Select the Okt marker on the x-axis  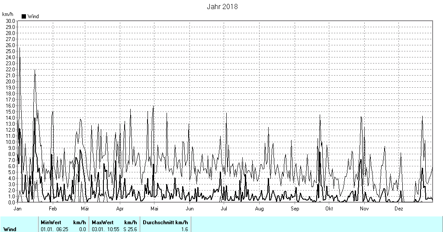(x=329, y=209)
